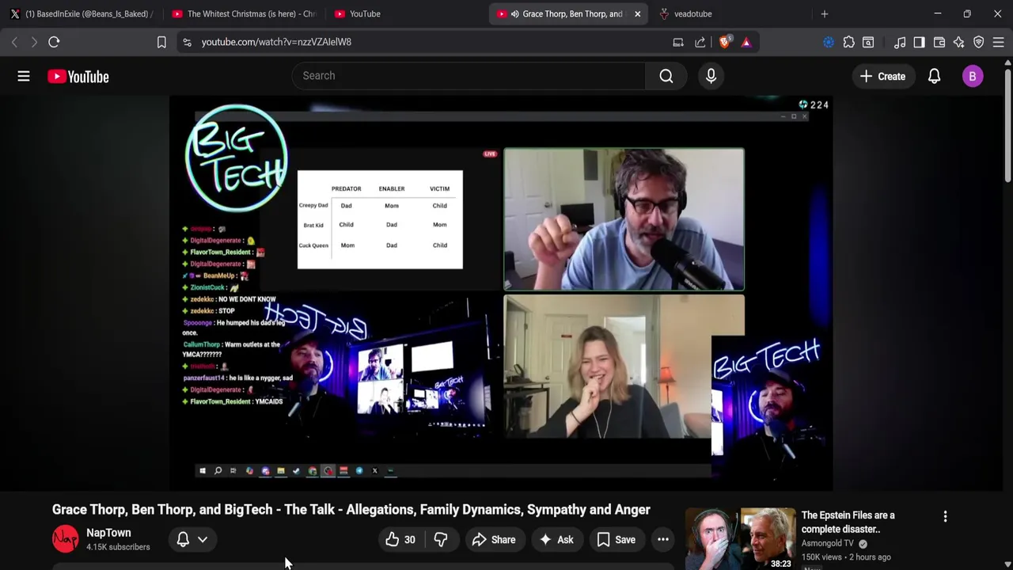Open Brave Rewards triangle icon

click(x=746, y=42)
